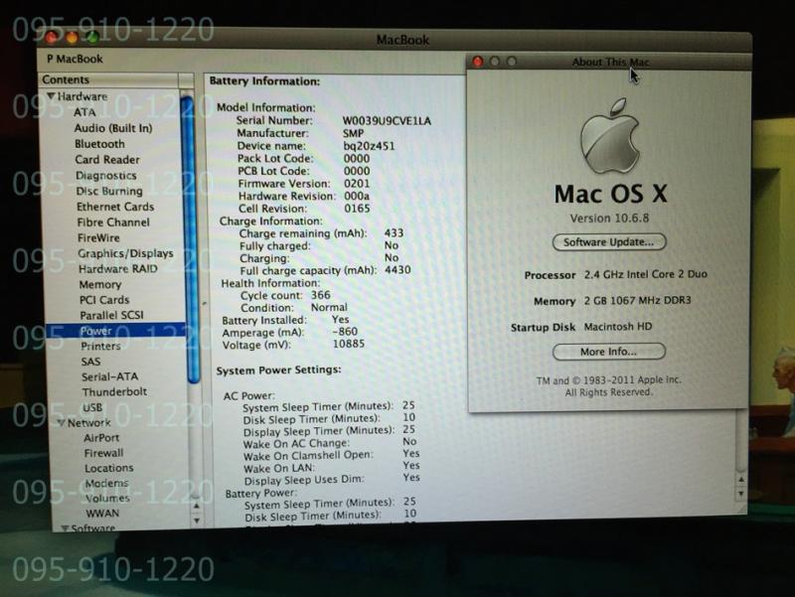
Task: Click the details pane scroll down arrow
Action: click(x=740, y=494)
